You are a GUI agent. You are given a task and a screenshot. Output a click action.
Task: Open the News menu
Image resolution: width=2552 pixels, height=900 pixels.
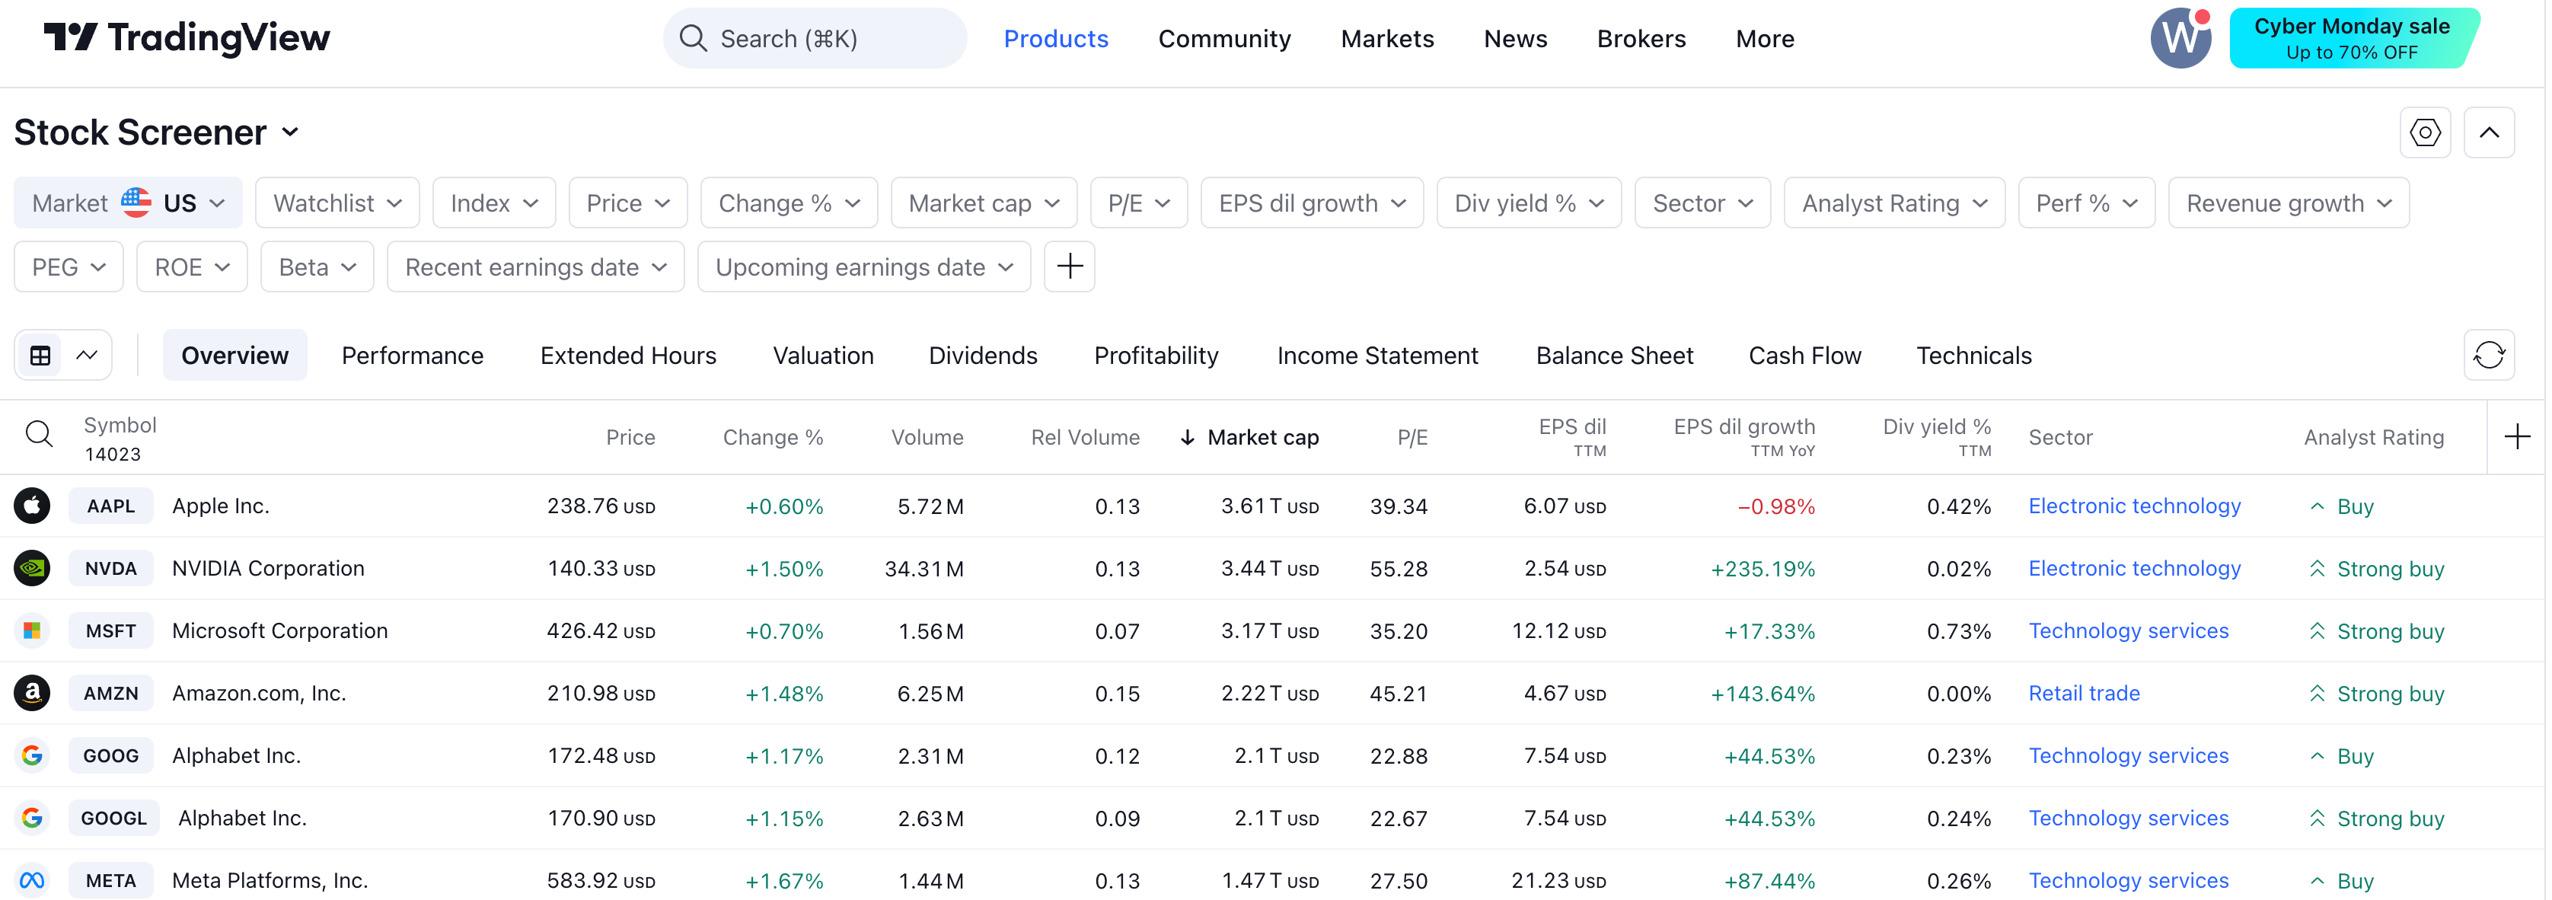tap(1515, 39)
